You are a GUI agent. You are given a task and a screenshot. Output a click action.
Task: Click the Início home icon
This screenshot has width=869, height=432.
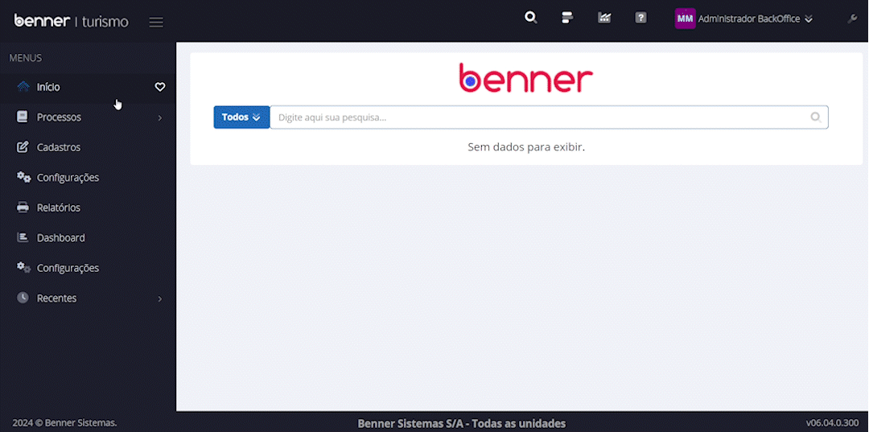pyautogui.click(x=23, y=87)
